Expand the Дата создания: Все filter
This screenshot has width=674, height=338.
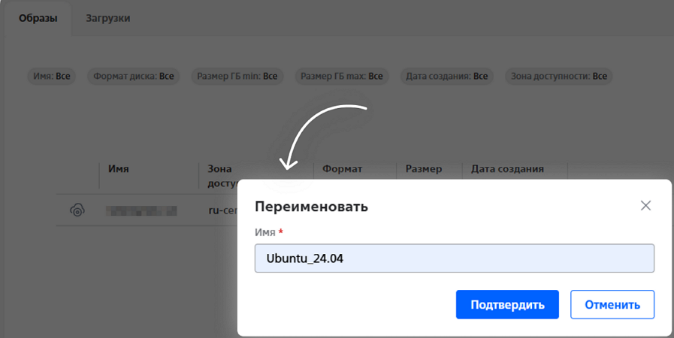click(446, 77)
